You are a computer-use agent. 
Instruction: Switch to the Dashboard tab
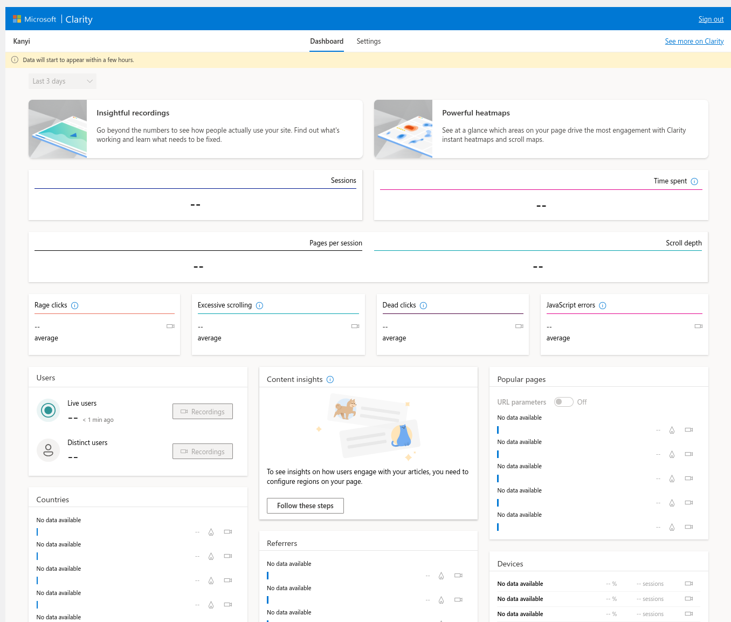coord(327,42)
